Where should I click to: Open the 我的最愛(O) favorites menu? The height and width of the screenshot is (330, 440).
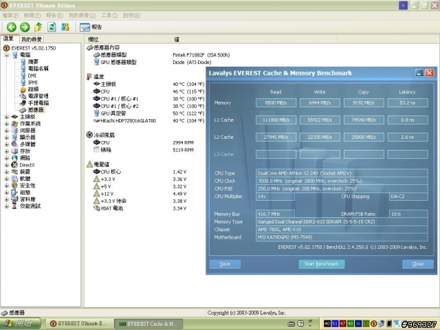coord(82,15)
